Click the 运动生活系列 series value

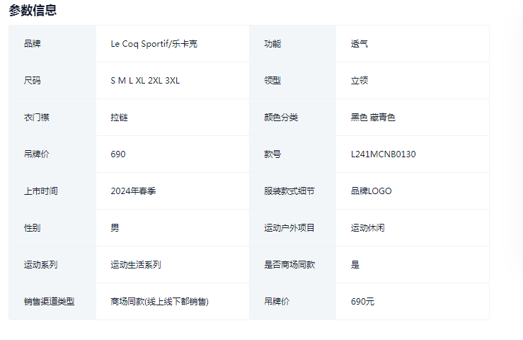pos(136,265)
